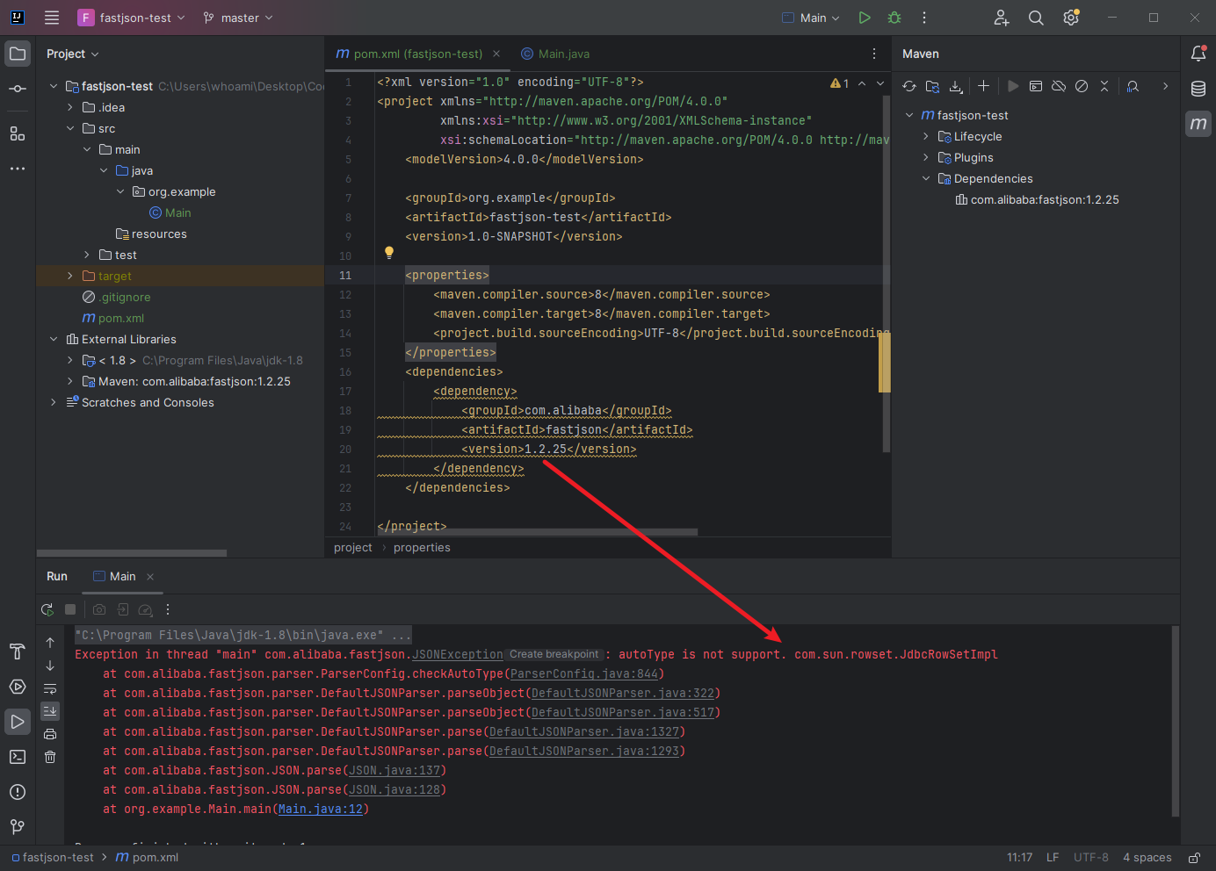
Task: Open the Commit tool window
Action: click(18, 89)
